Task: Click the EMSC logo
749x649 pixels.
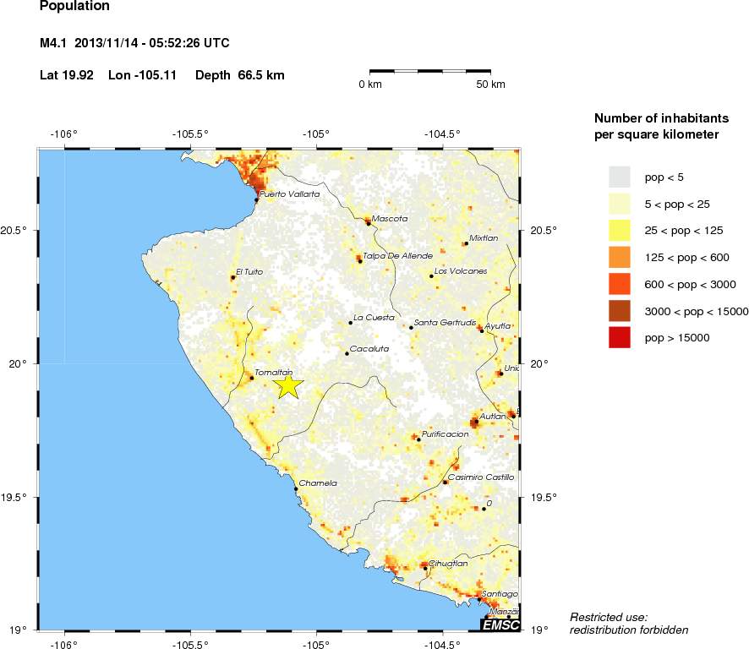Action: [500, 624]
